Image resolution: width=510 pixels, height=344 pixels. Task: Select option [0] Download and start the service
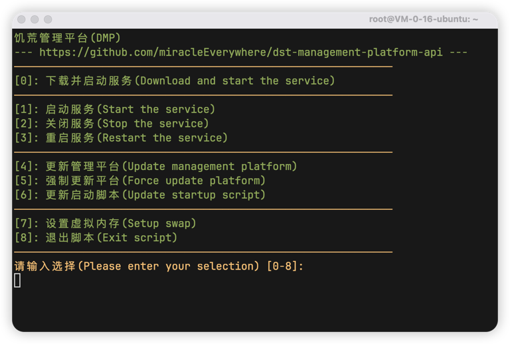tap(175, 81)
